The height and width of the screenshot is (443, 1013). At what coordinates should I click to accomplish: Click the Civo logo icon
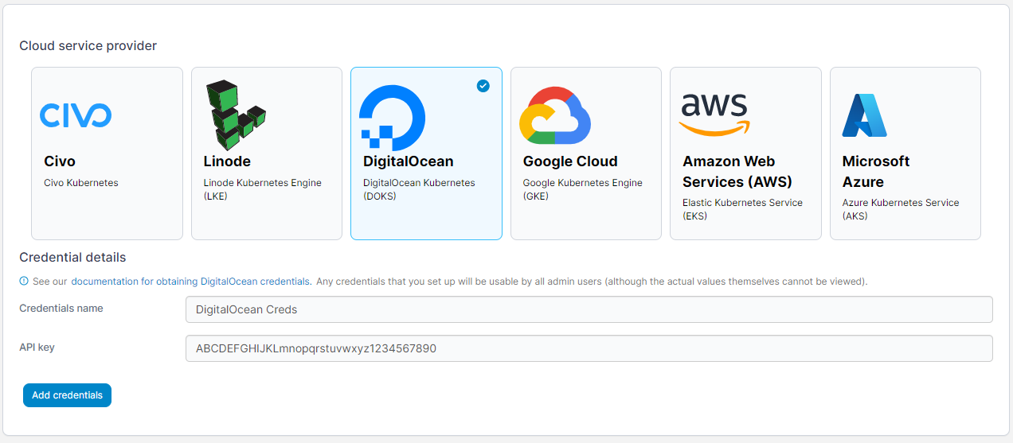(76, 115)
